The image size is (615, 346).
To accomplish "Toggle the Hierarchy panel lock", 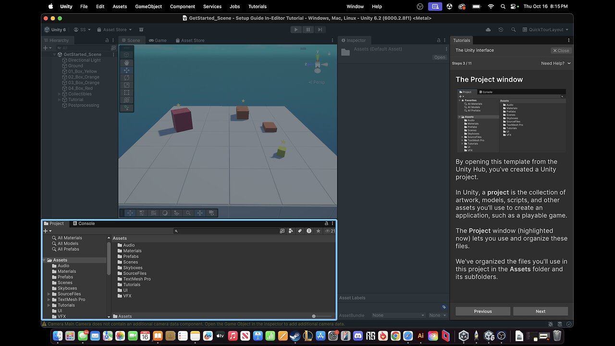I will point(107,40).
